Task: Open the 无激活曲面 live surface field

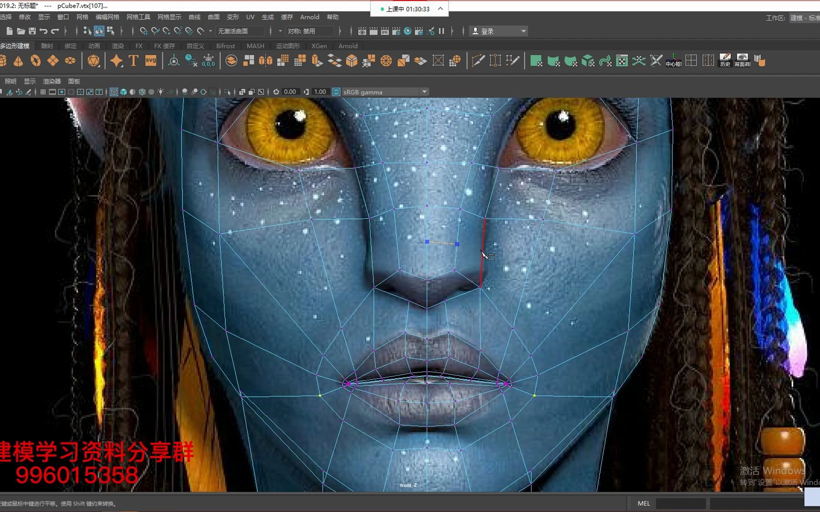Action: (x=240, y=31)
